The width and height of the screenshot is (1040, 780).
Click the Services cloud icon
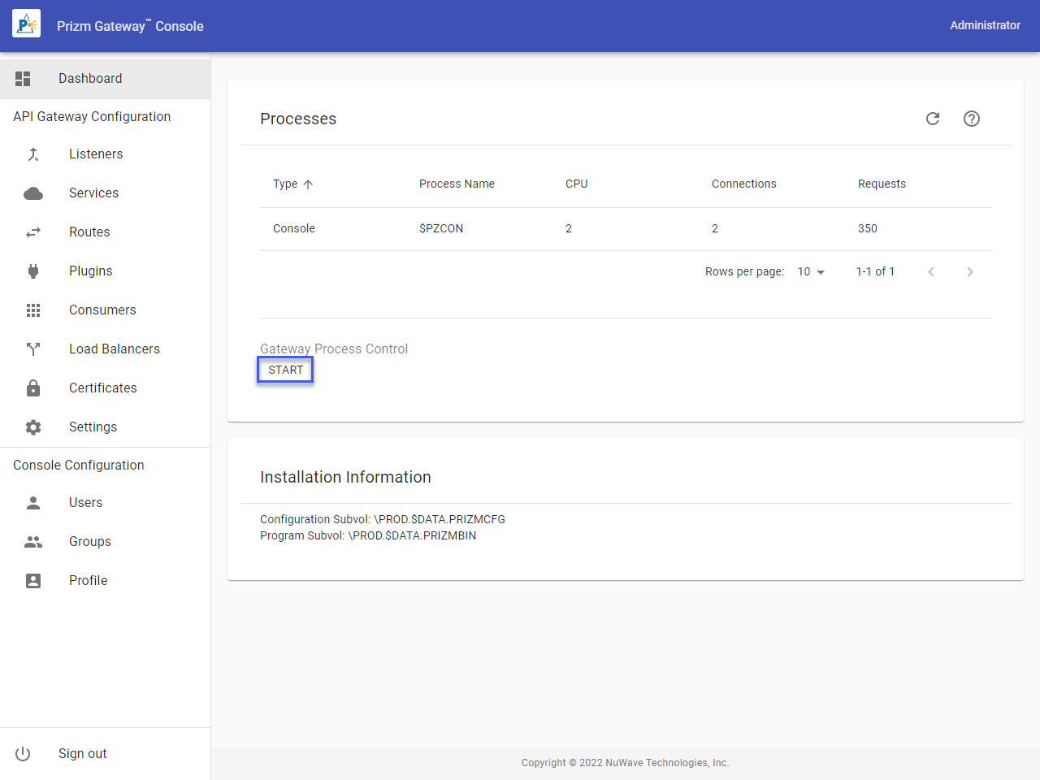[x=33, y=193]
